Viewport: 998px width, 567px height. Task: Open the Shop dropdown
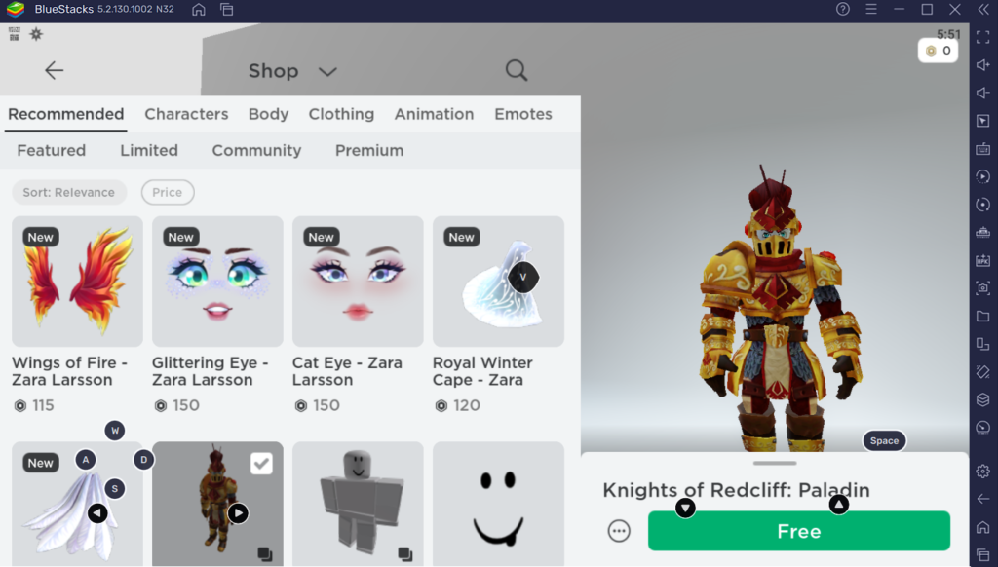[x=327, y=71]
